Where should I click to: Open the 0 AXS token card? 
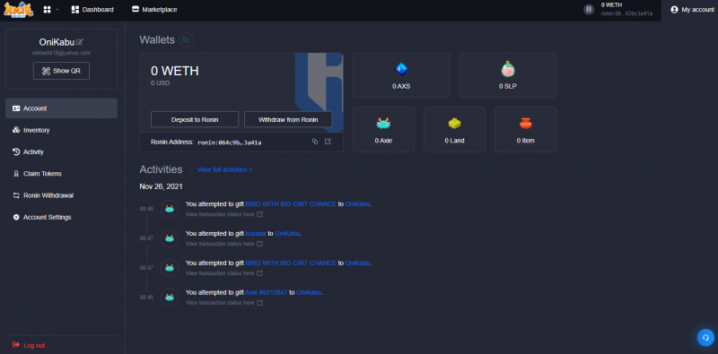tap(401, 75)
